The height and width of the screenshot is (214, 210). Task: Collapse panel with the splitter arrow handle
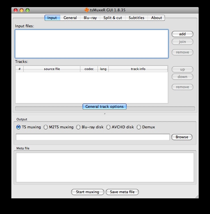pos(105,114)
